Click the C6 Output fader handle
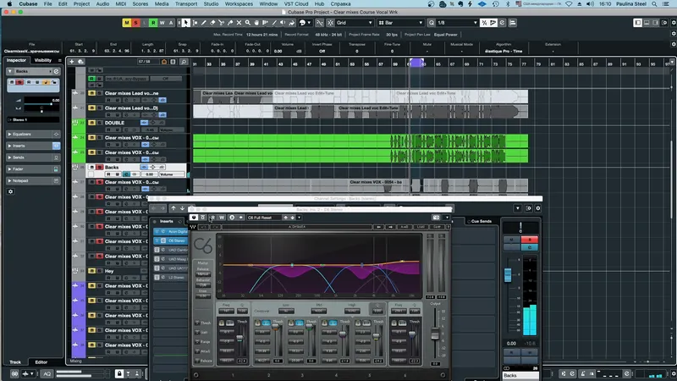This screenshot has height=381, width=677. (x=435, y=334)
